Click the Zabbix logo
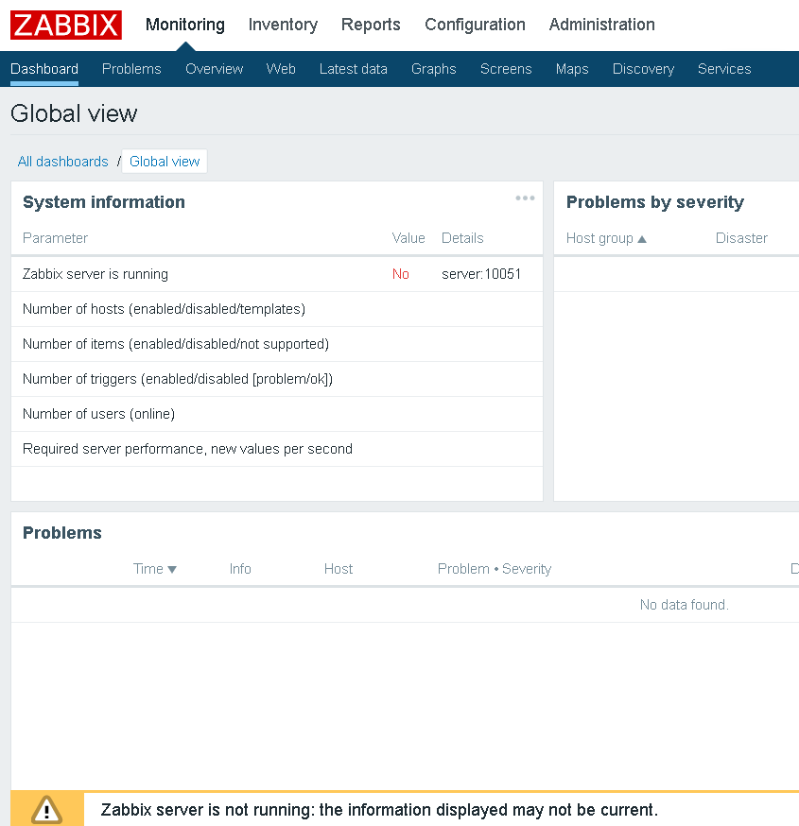This screenshot has height=826, width=799. (65, 26)
